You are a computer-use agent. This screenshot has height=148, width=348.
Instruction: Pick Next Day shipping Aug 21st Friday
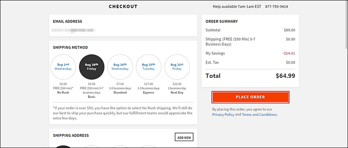pyautogui.click(x=177, y=67)
